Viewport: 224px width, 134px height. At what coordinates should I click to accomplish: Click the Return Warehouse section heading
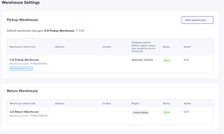22,91
